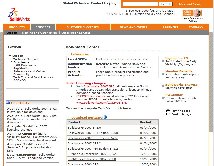This screenshot has width=214, height=166.
Task: Click the Search button
Action: coord(166,4)
